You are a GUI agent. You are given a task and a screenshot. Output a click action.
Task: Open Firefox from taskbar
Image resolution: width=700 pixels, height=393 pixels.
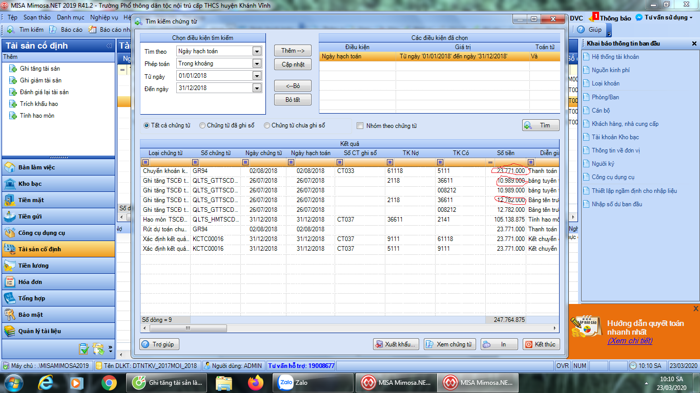255,382
